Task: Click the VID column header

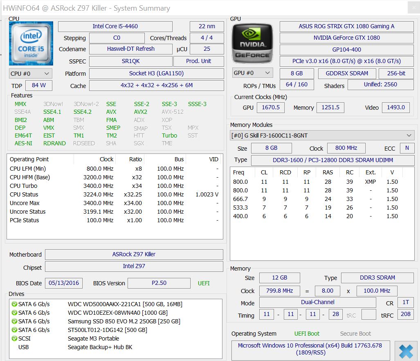Action: [x=204, y=159]
